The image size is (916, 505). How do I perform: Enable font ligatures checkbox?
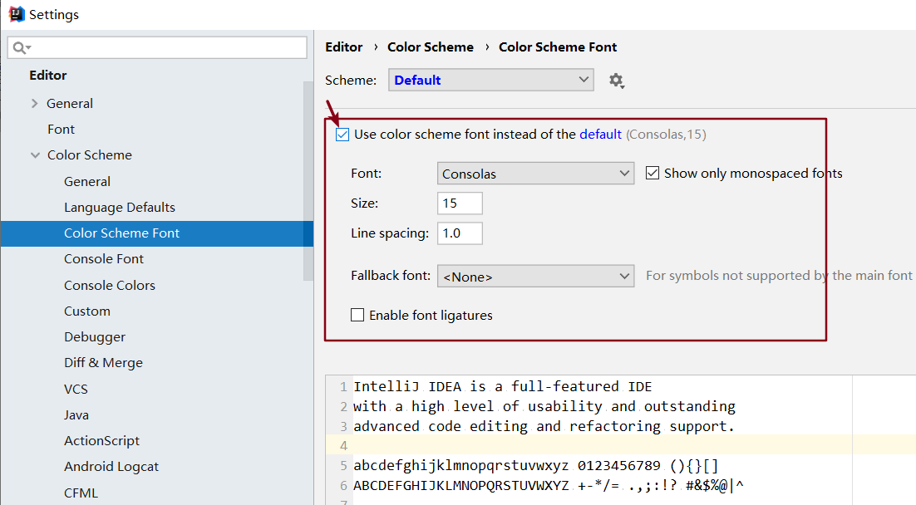[357, 316]
